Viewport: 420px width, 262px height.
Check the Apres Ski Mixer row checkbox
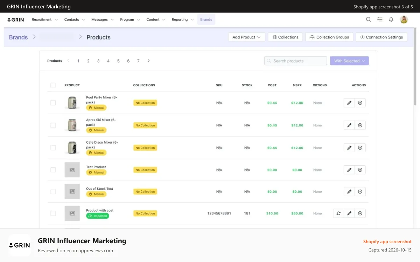53,125
